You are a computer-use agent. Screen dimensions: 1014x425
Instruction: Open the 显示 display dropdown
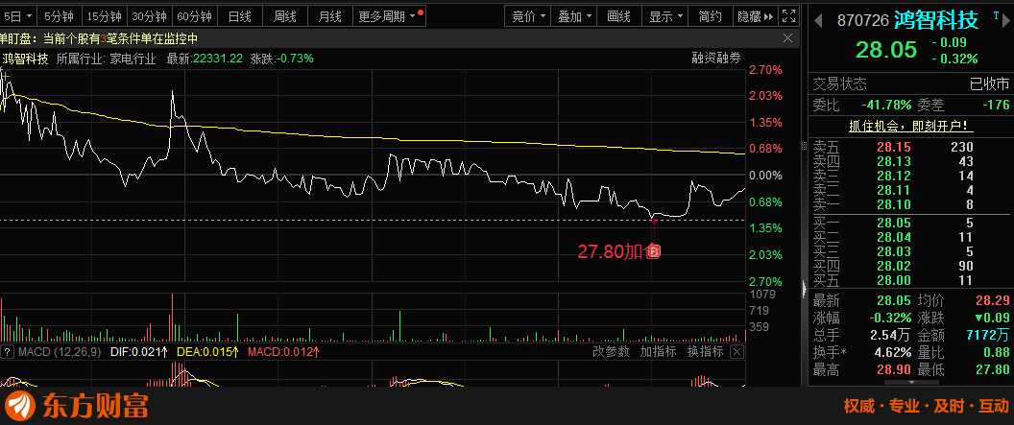pos(664,17)
